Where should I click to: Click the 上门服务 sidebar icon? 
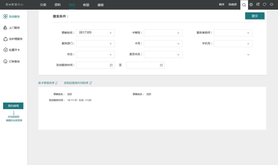(x=5, y=28)
